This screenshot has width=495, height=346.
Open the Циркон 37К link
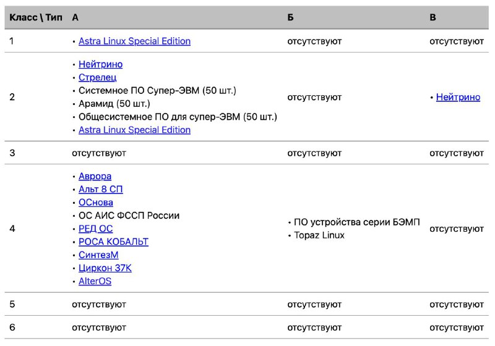pyautogui.click(x=105, y=268)
